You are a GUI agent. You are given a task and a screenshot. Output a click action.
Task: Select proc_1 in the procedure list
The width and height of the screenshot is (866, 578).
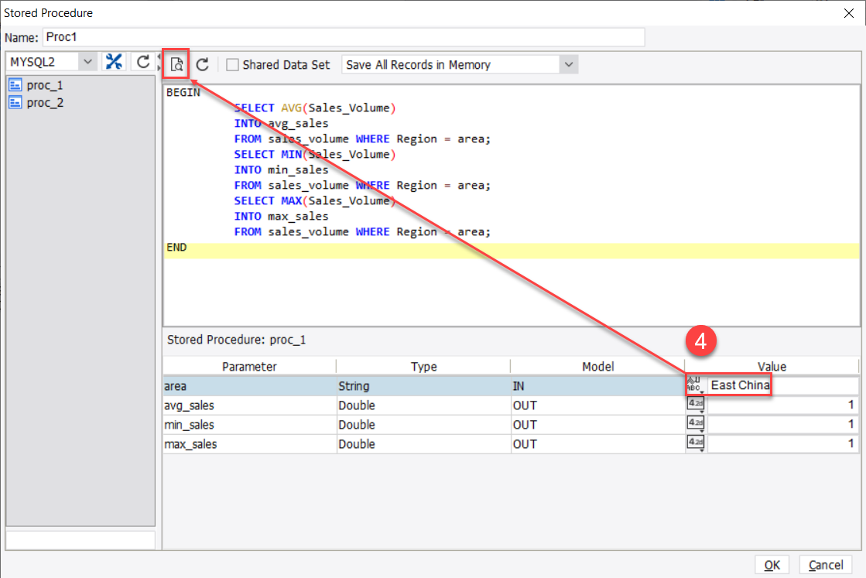pyautogui.click(x=45, y=85)
